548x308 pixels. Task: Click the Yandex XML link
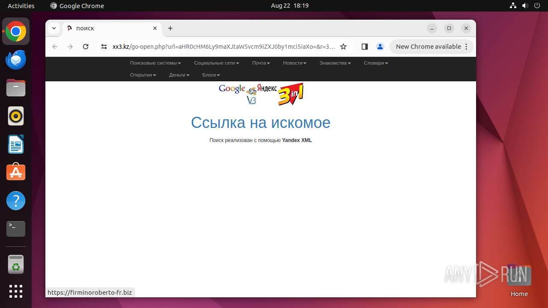[x=297, y=140]
